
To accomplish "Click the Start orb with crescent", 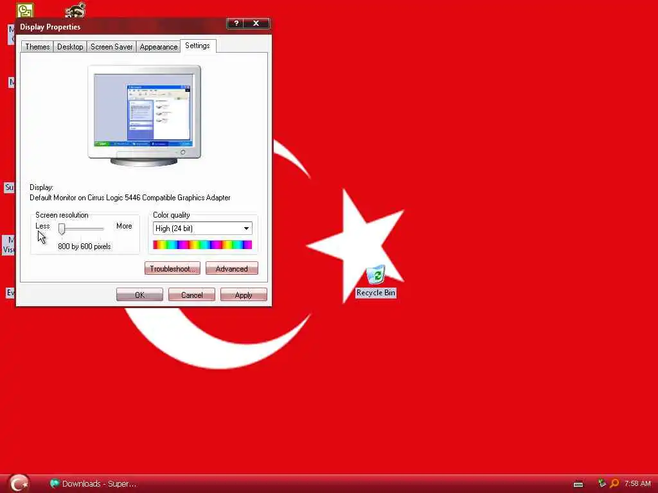I will [19, 483].
